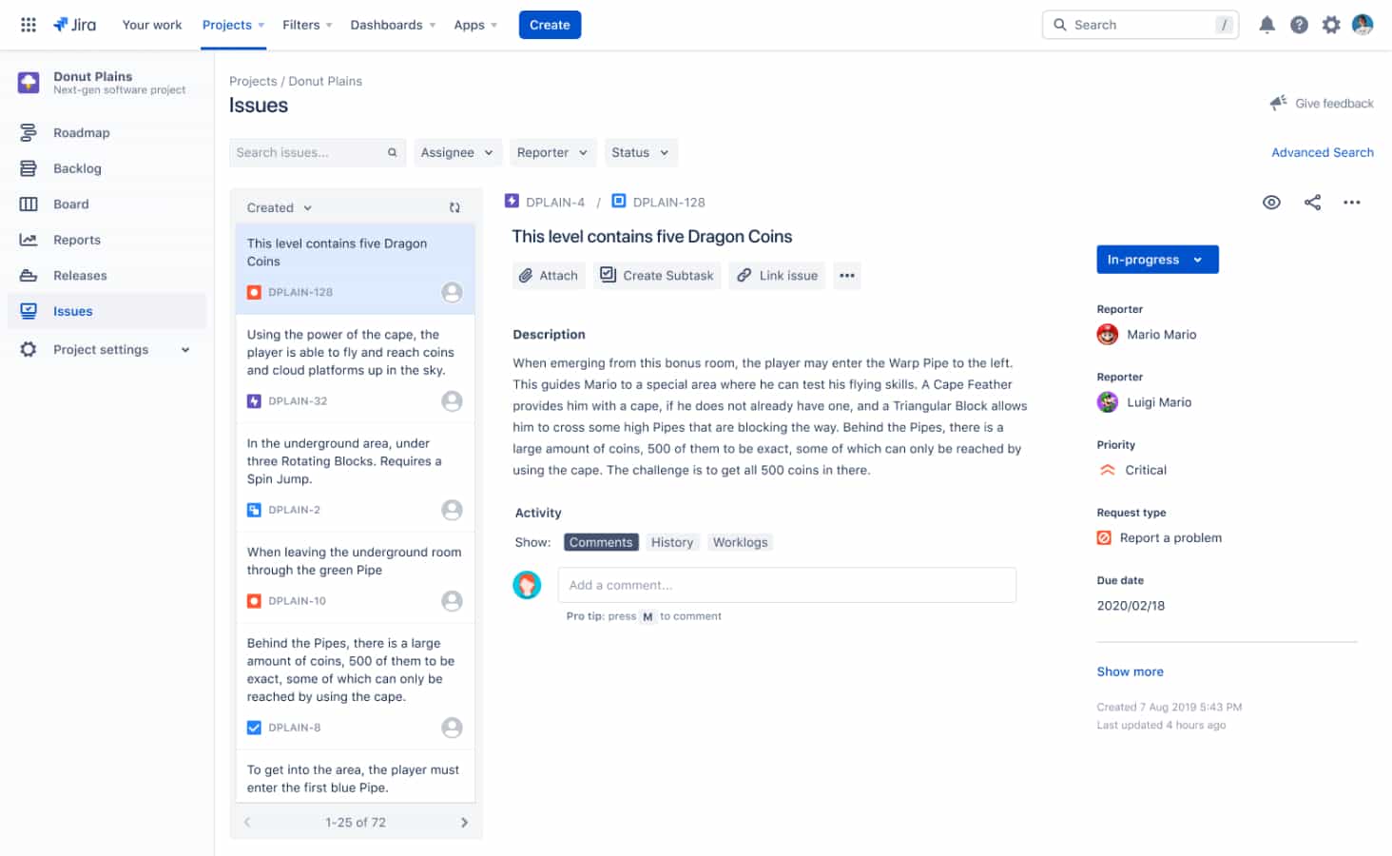Show Worklogs in the activity section
The height and width of the screenshot is (856, 1392).
pyautogui.click(x=740, y=541)
